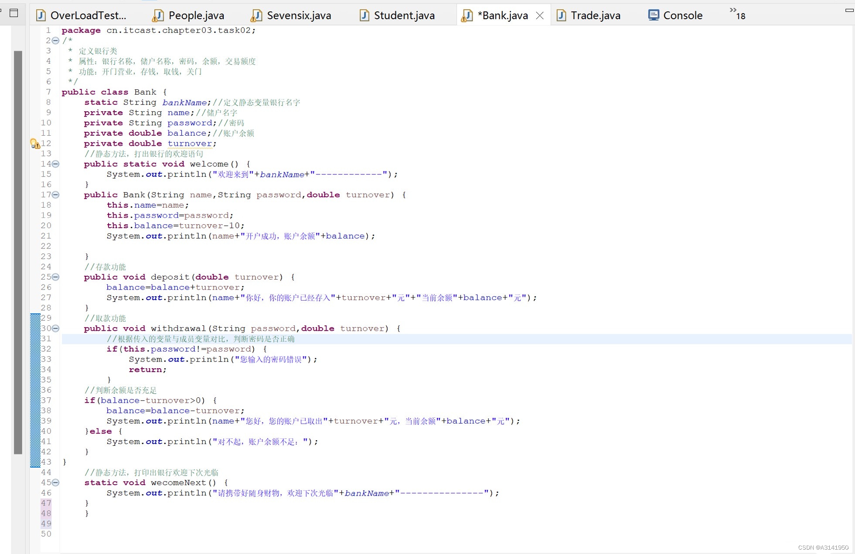
Task: Click the Console view monitor icon
Action: click(x=653, y=15)
